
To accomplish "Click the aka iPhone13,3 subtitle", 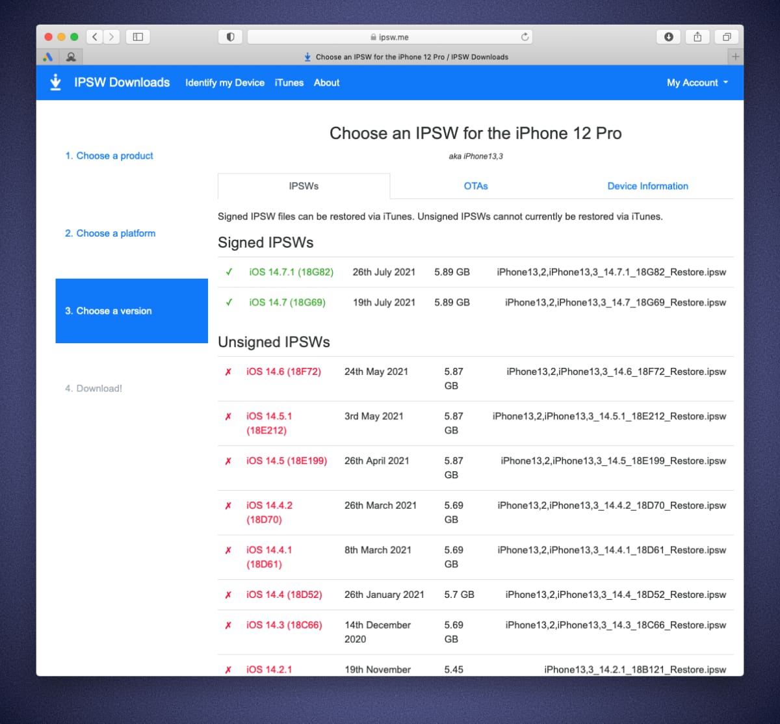I will (x=476, y=156).
